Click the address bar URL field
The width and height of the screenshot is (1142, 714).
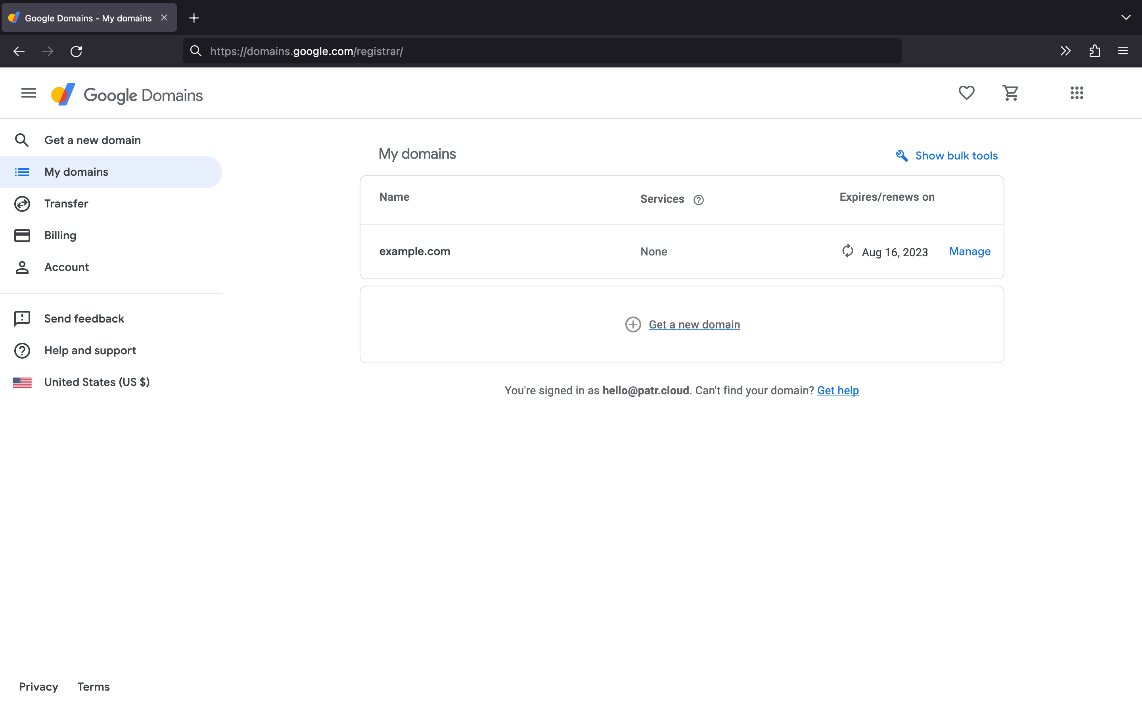[542, 51]
